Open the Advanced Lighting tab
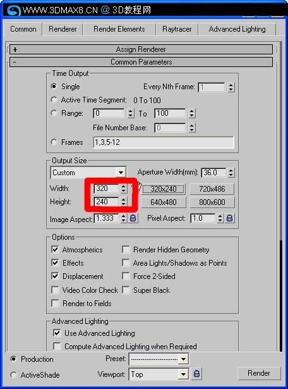 click(x=237, y=29)
